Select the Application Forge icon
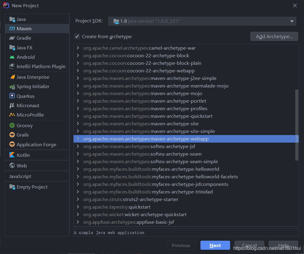Viewport: 304px width, 254px height. tap(12, 144)
